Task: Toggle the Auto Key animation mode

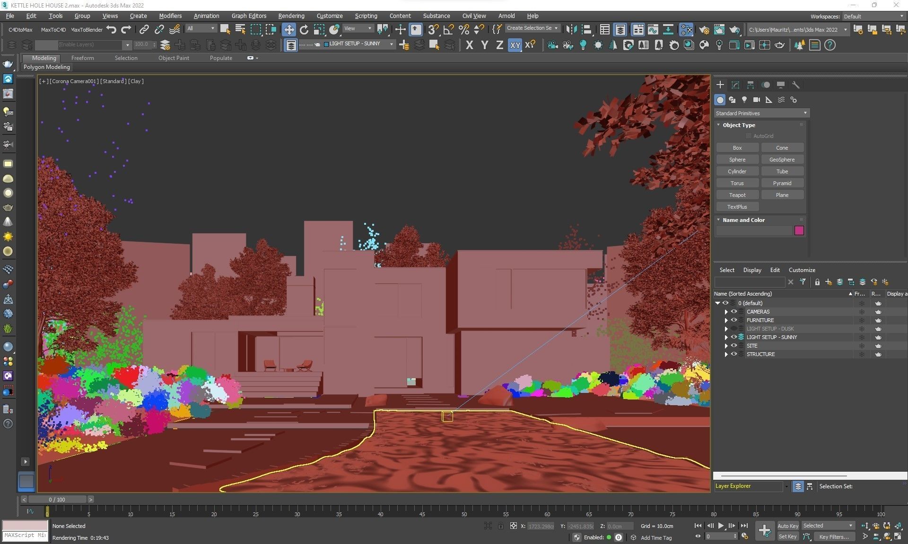Action: point(787,526)
